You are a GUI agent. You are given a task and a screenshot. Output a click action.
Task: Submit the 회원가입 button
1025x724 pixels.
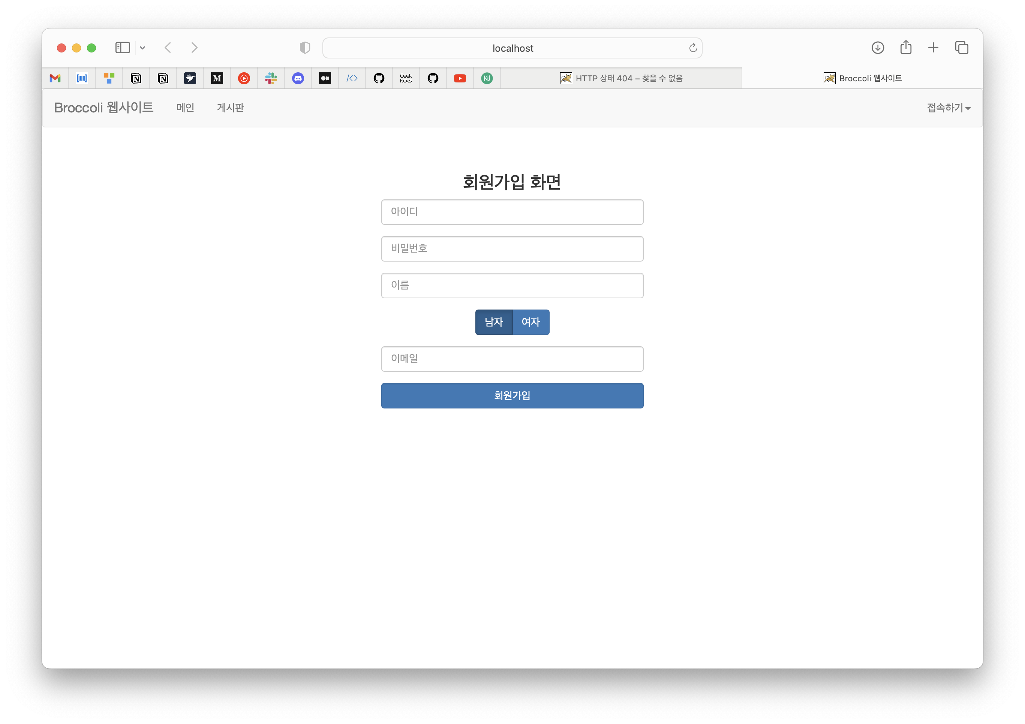tap(512, 395)
